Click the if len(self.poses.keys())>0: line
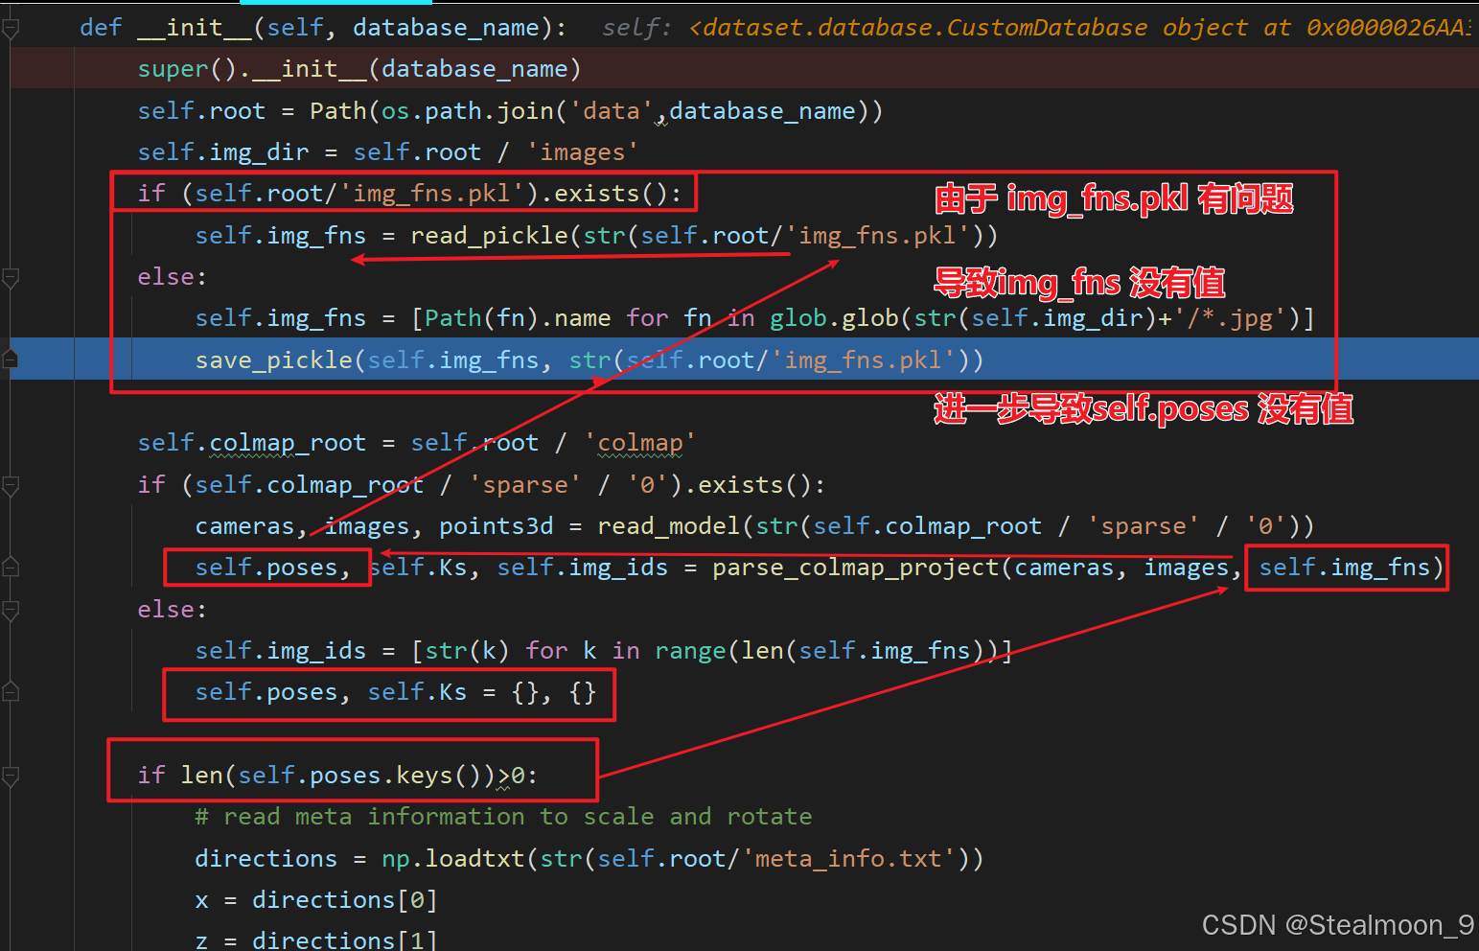Image resolution: width=1479 pixels, height=951 pixels. click(x=338, y=776)
